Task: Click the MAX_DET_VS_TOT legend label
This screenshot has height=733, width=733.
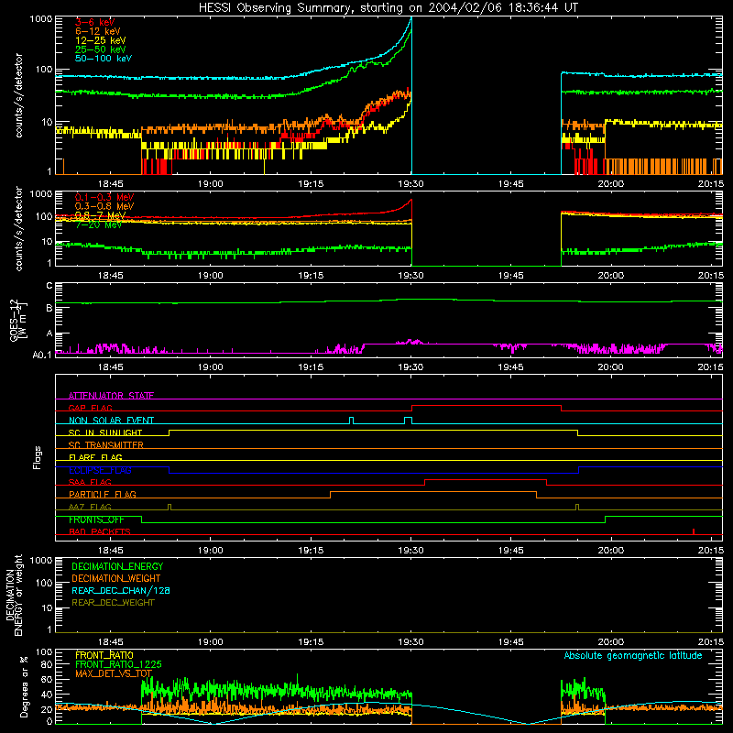Action: pos(114,673)
